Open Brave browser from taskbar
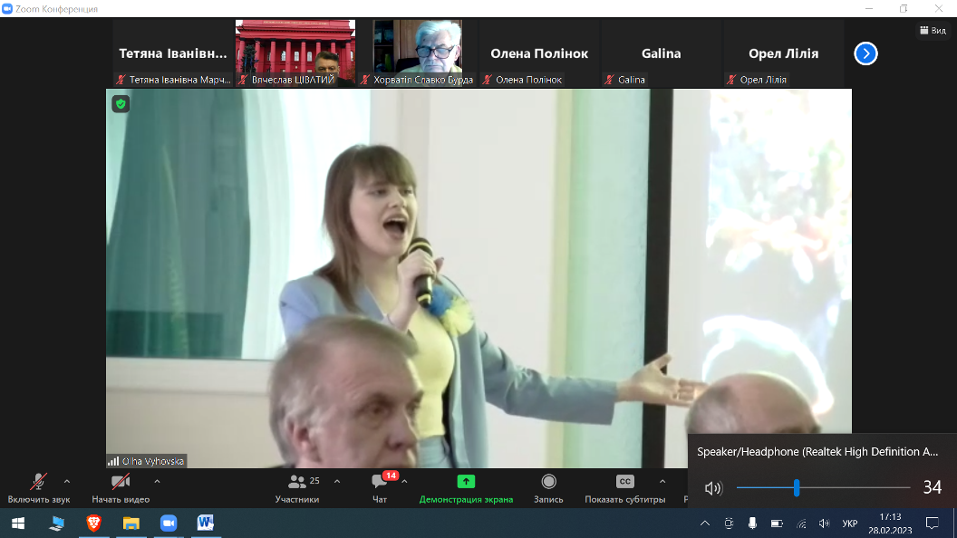The width and height of the screenshot is (957, 538). pyautogui.click(x=93, y=524)
